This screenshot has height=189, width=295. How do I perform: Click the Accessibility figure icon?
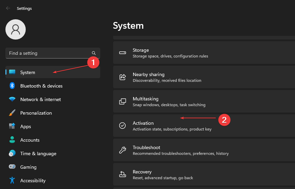coord(12,181)
